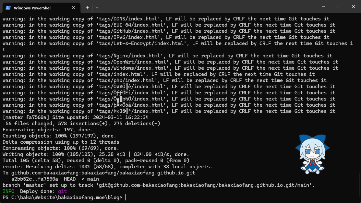Click the purple 'git' word after Deploy done

(62, 191)
